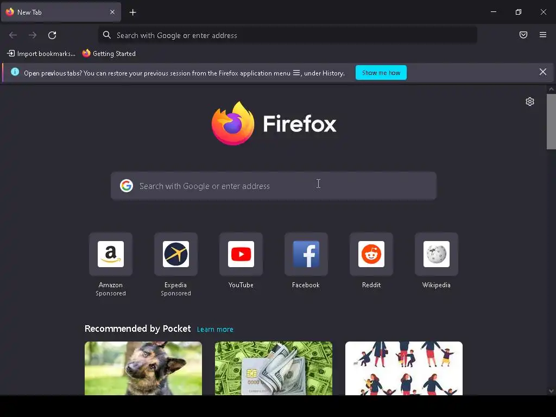Click the Learn more Pocket link
The width and height of the screenshot is (556, 417).
coord(215,330)
